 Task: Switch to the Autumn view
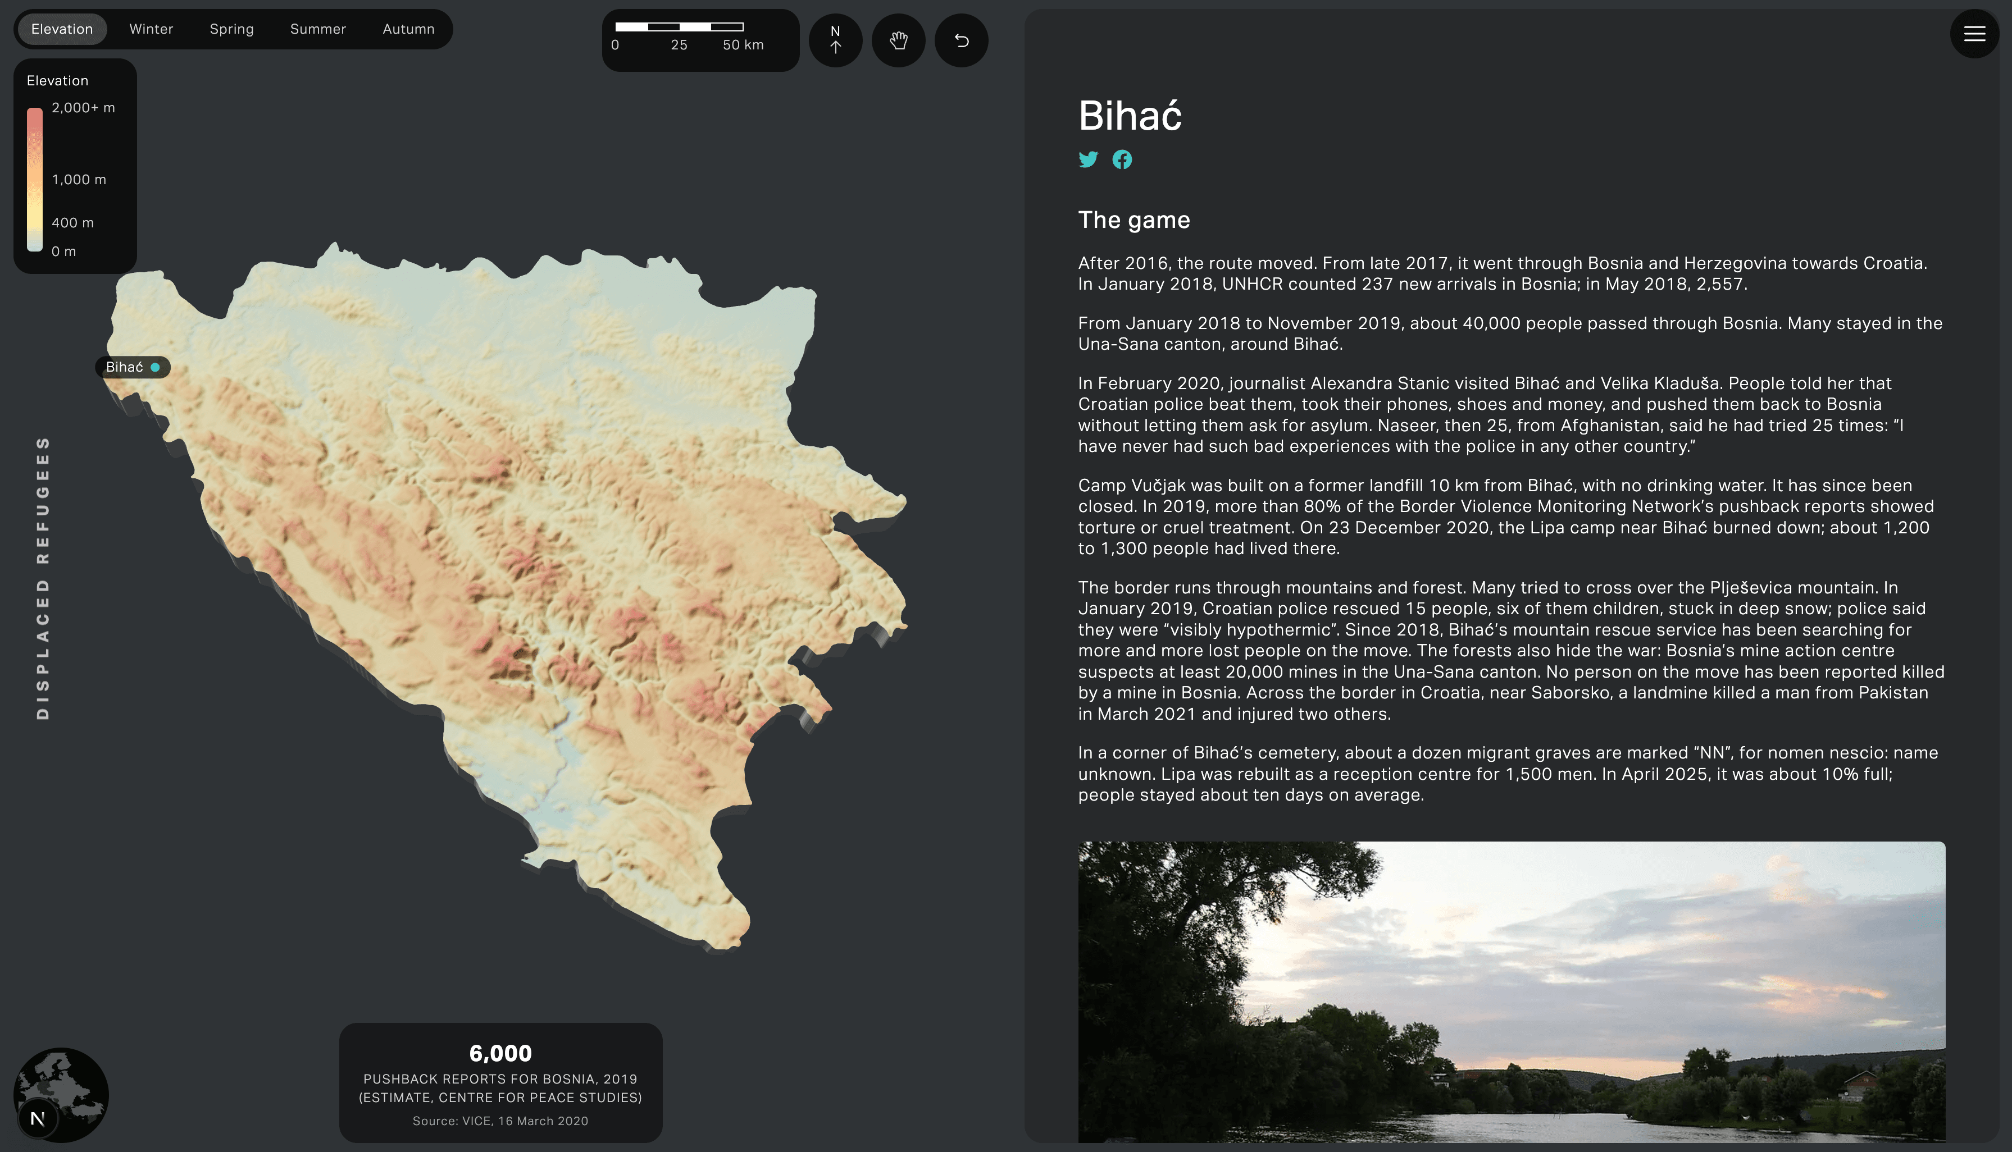[408, 29]
